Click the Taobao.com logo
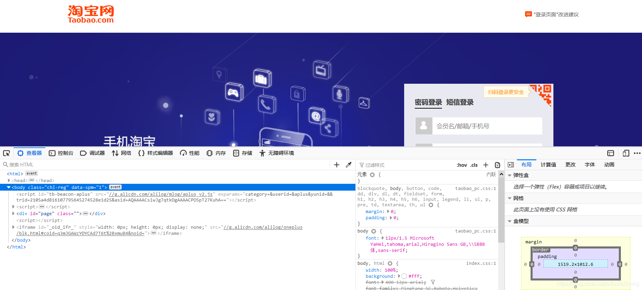Screen dimensions: 642x290 (91, 14)
